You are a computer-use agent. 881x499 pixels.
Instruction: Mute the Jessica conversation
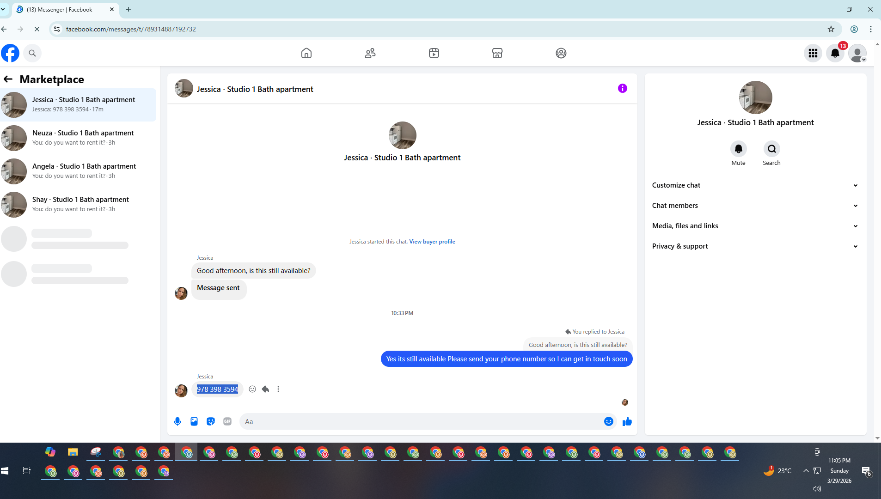[739, 149]
